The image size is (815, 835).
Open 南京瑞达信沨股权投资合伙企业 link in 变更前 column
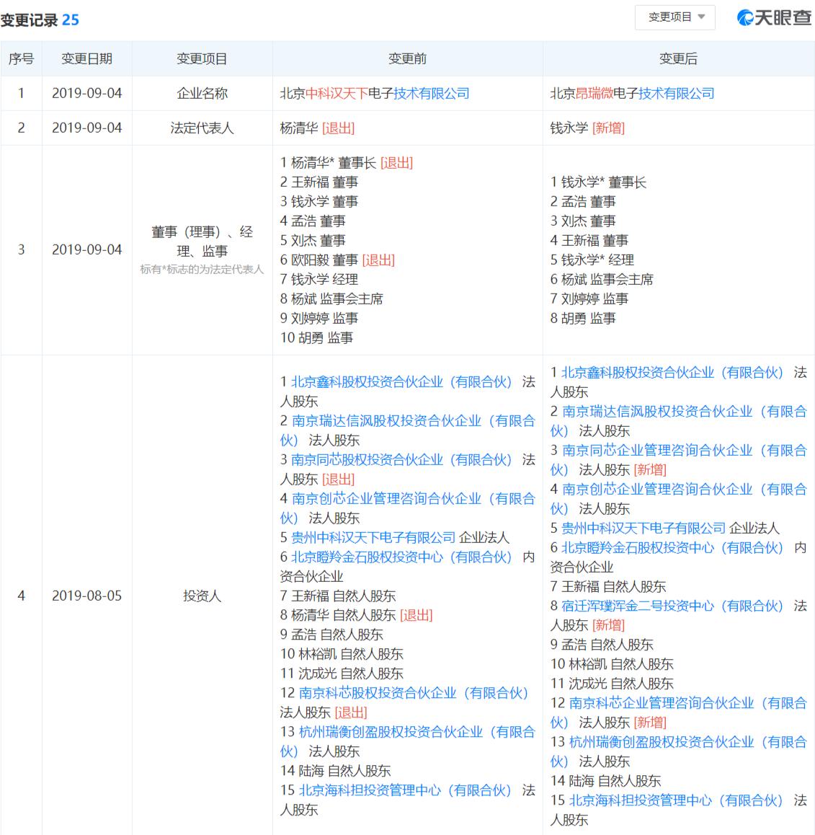click(407, 430)
